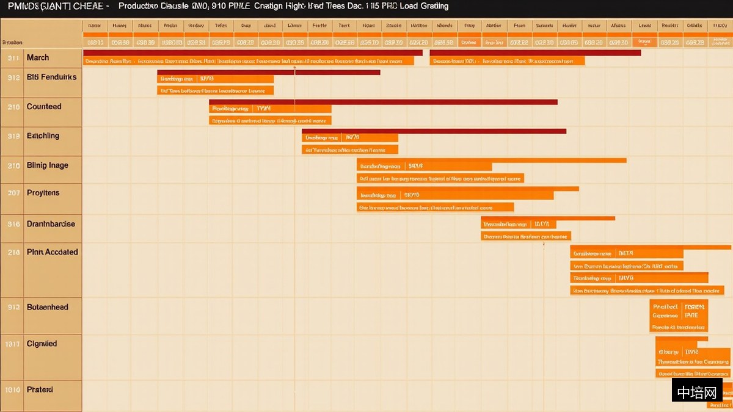Click the Plnn Accdated row label
Viewport: 733px width, 412px height.
pos(53,252)
